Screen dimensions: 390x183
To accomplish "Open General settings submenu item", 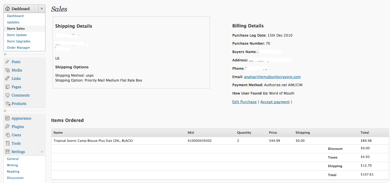I will (13, 159).
